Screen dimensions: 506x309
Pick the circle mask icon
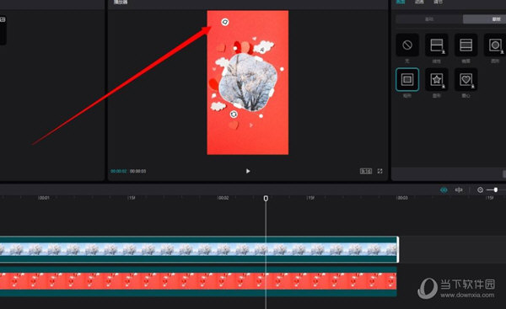point(495,45)
